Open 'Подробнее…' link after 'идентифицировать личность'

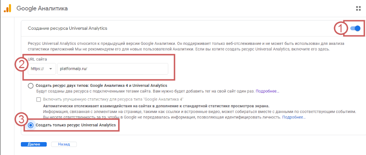point(294,117)
